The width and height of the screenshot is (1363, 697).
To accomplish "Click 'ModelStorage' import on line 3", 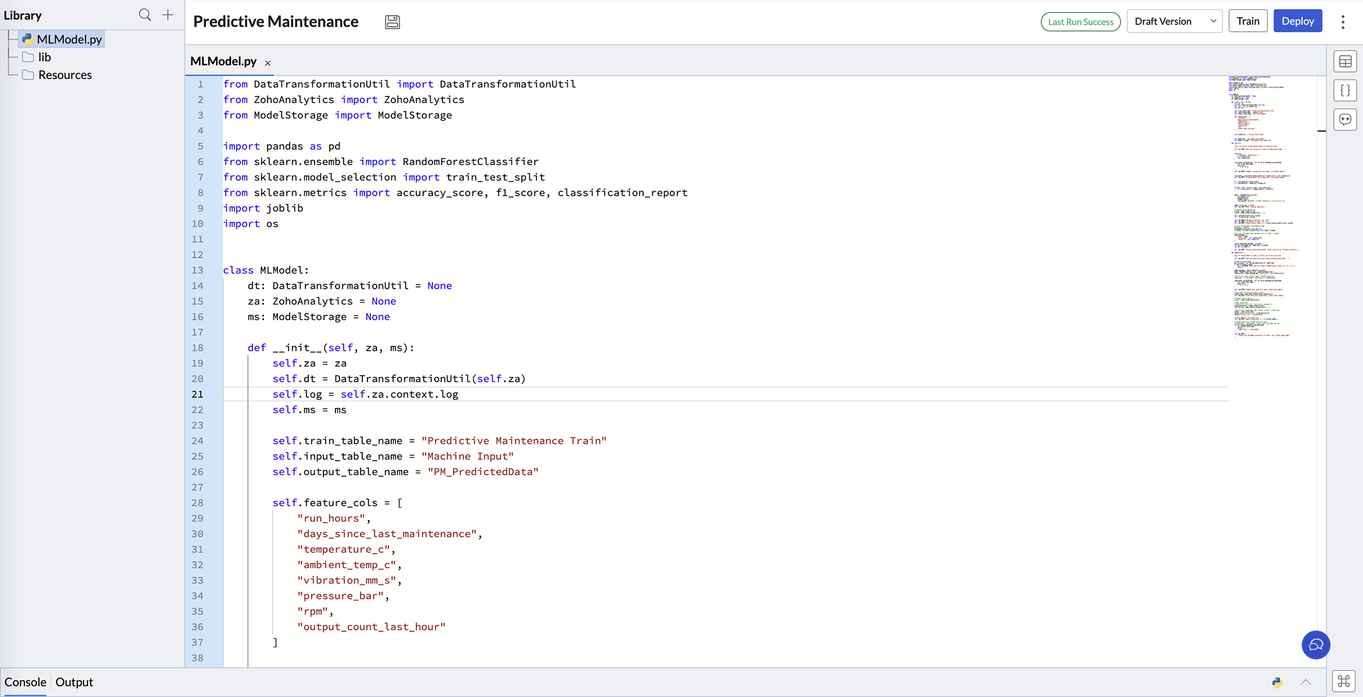I will click(x=414, y=115).
